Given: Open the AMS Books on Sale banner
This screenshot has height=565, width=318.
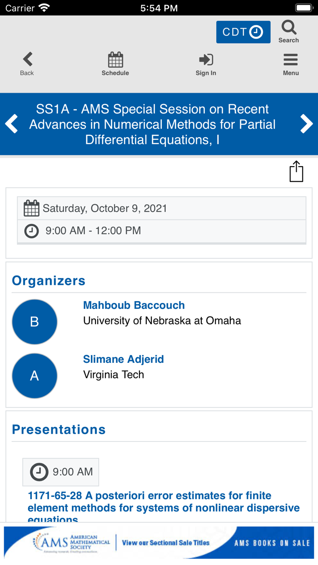Looking at the screenshot, I should [159, 542].
